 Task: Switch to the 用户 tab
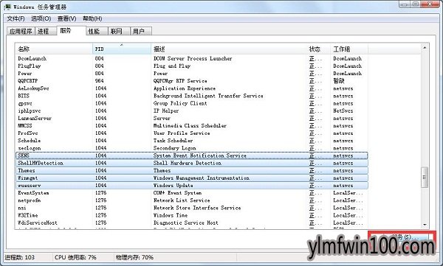click(x=141, y=31)
